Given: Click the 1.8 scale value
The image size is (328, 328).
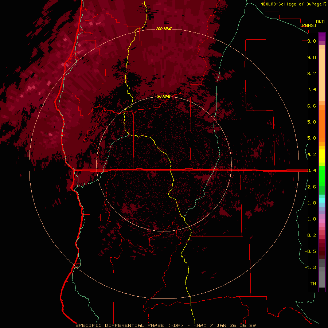Looking at the screenshot, I should (312, 203).
